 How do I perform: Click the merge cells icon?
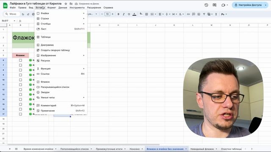pos(152,14)
